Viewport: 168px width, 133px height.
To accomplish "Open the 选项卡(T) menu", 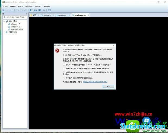I will [x=39, y=7].
